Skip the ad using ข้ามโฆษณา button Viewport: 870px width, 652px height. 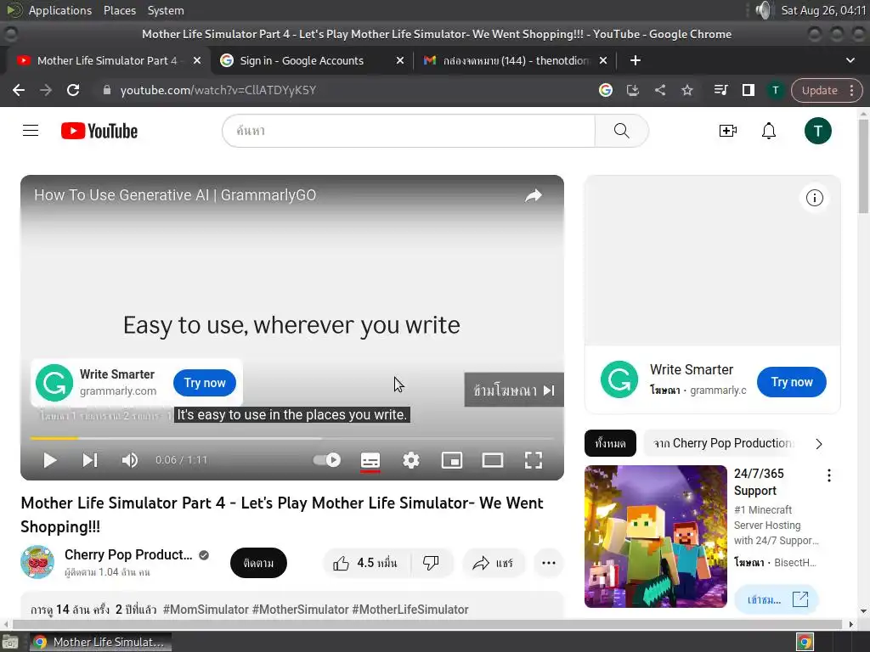(x=514, y=391)
